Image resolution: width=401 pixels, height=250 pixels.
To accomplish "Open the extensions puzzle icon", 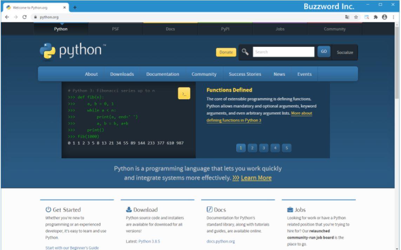I will tap(375, 17).
